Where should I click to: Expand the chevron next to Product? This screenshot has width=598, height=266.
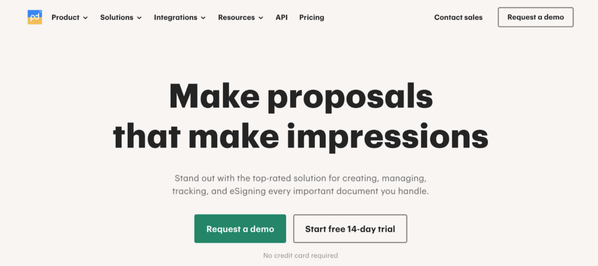click(x=85, y=18)
